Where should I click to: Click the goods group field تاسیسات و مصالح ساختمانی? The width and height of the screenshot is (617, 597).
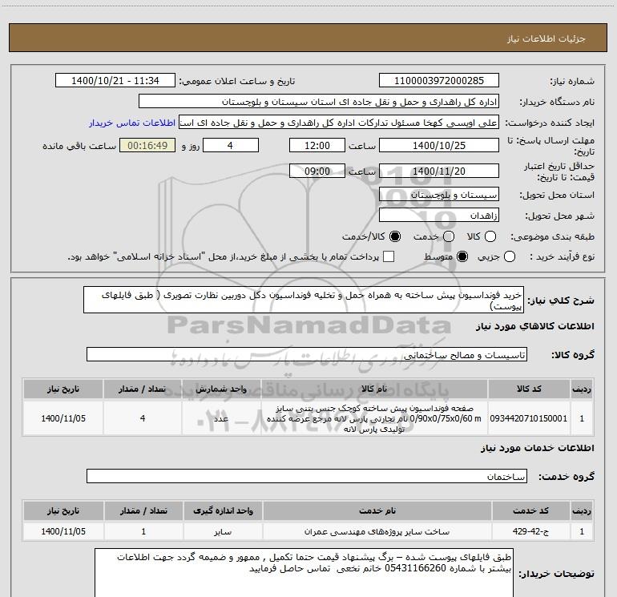(x=307, y=354)
